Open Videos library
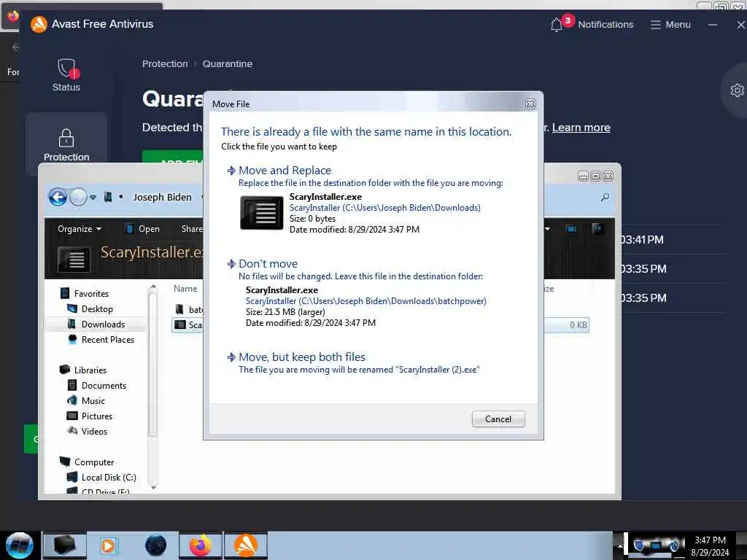This screenshot has width=747, height=560. click(x=88, y=432)
